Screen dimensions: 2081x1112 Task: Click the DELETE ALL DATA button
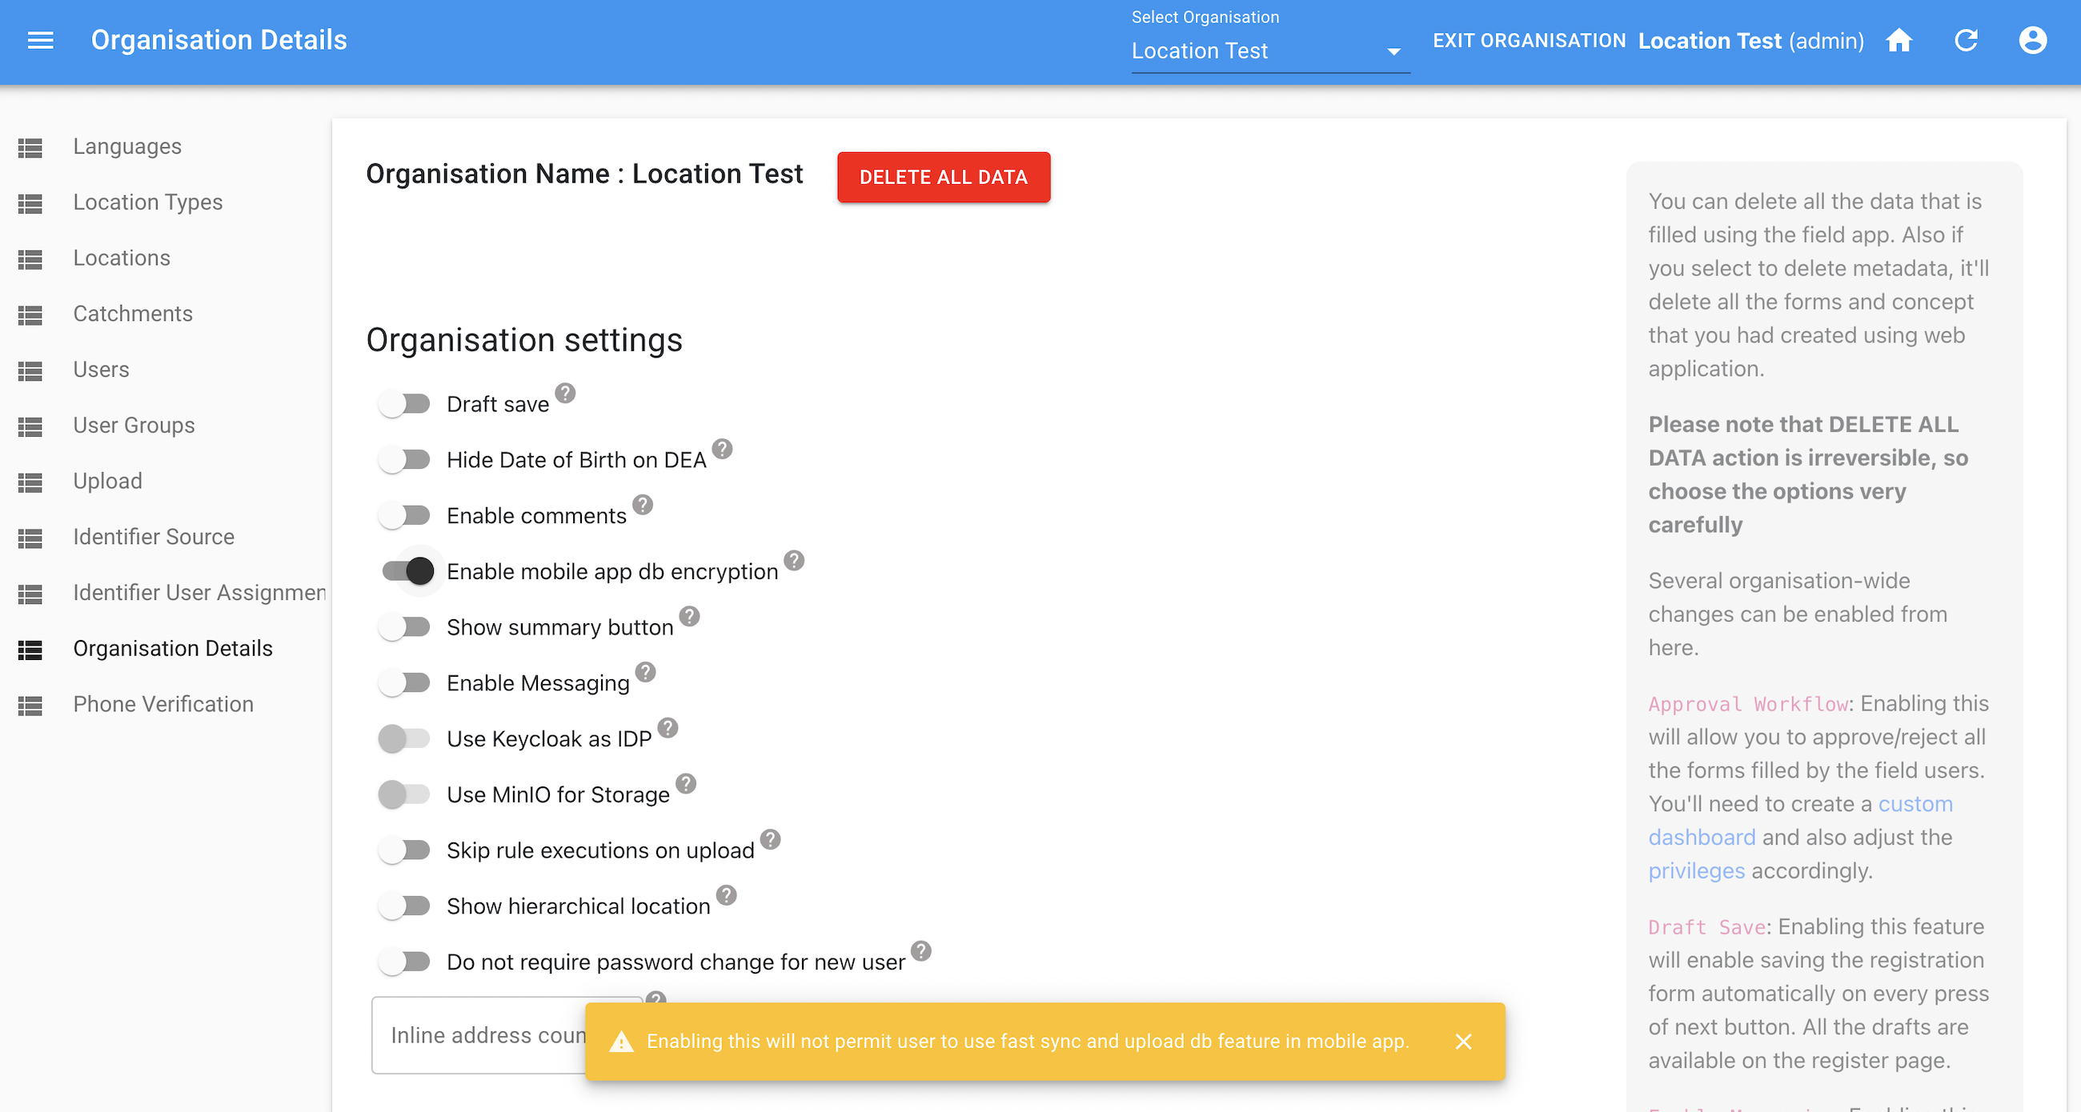click(x=943, y=177)
